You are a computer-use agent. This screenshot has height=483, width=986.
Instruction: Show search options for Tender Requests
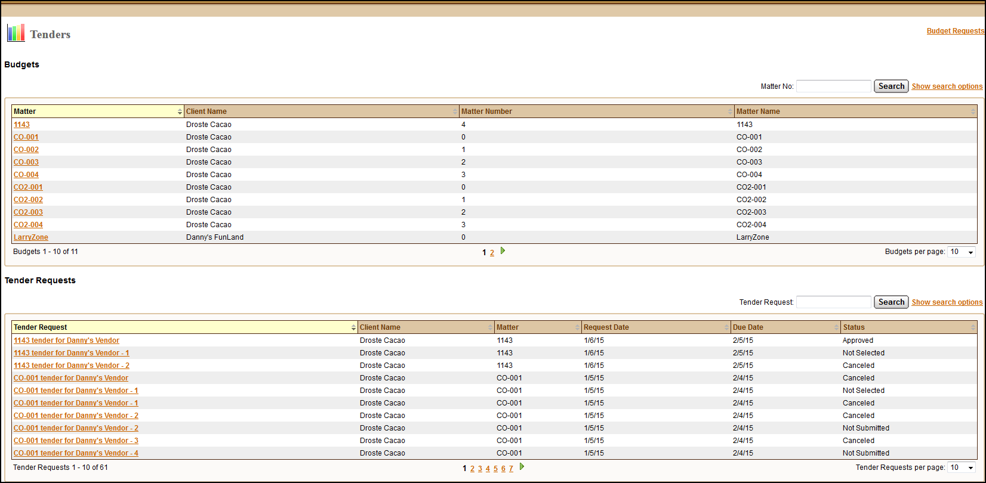947,302
